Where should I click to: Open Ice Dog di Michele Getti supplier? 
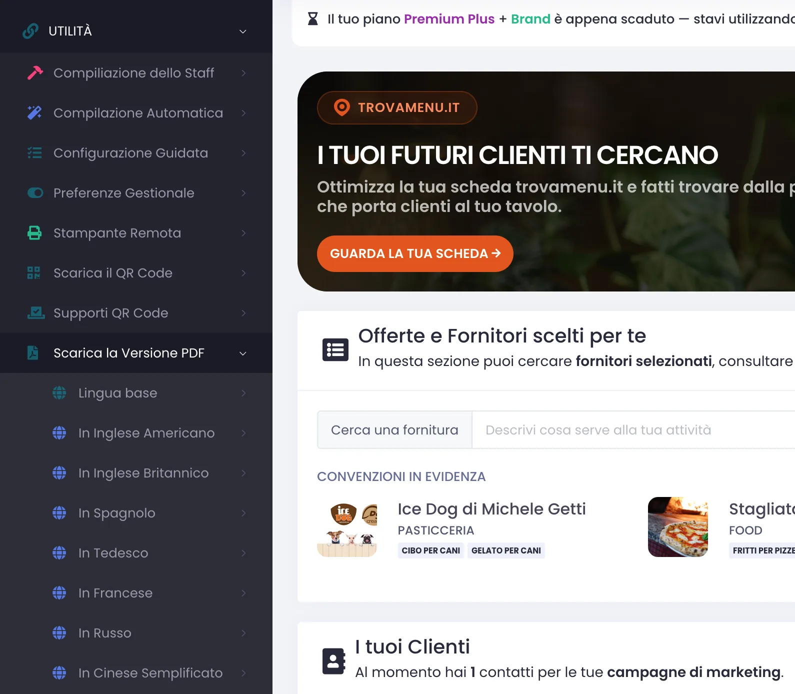coord(491,509)
